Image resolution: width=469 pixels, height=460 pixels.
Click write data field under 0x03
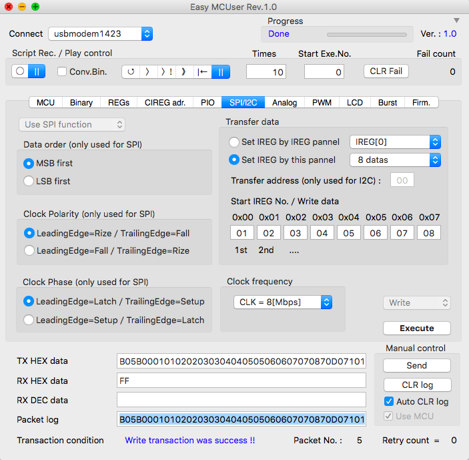322,233
